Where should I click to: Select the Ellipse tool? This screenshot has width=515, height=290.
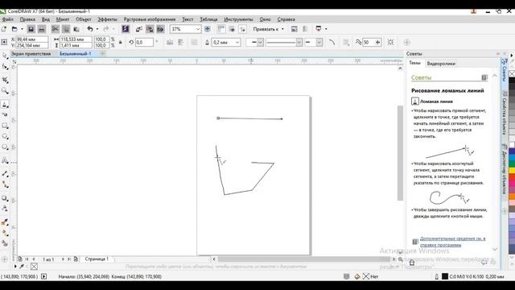coord(5,136)
